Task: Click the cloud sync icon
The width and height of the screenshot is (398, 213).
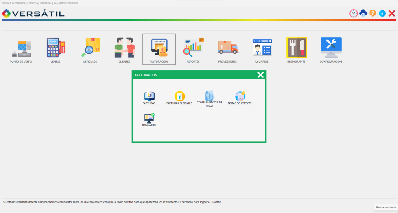Action: (363, 13)
